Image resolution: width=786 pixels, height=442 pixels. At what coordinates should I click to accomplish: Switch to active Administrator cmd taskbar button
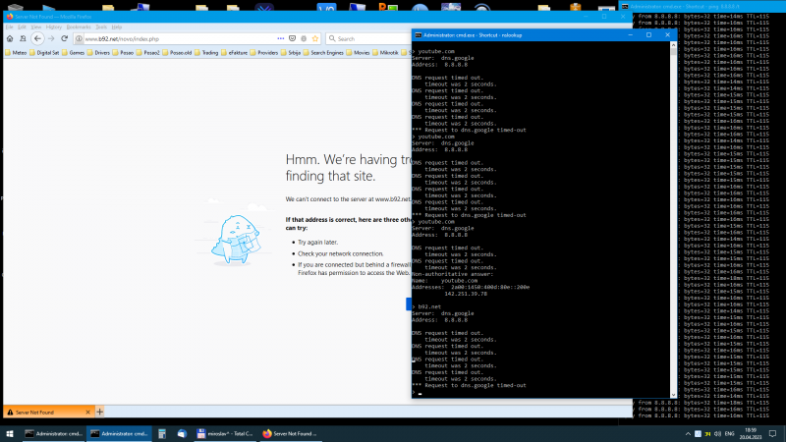pos(119,433)
